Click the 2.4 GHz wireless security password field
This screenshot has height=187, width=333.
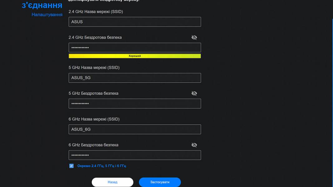point(135,48)
